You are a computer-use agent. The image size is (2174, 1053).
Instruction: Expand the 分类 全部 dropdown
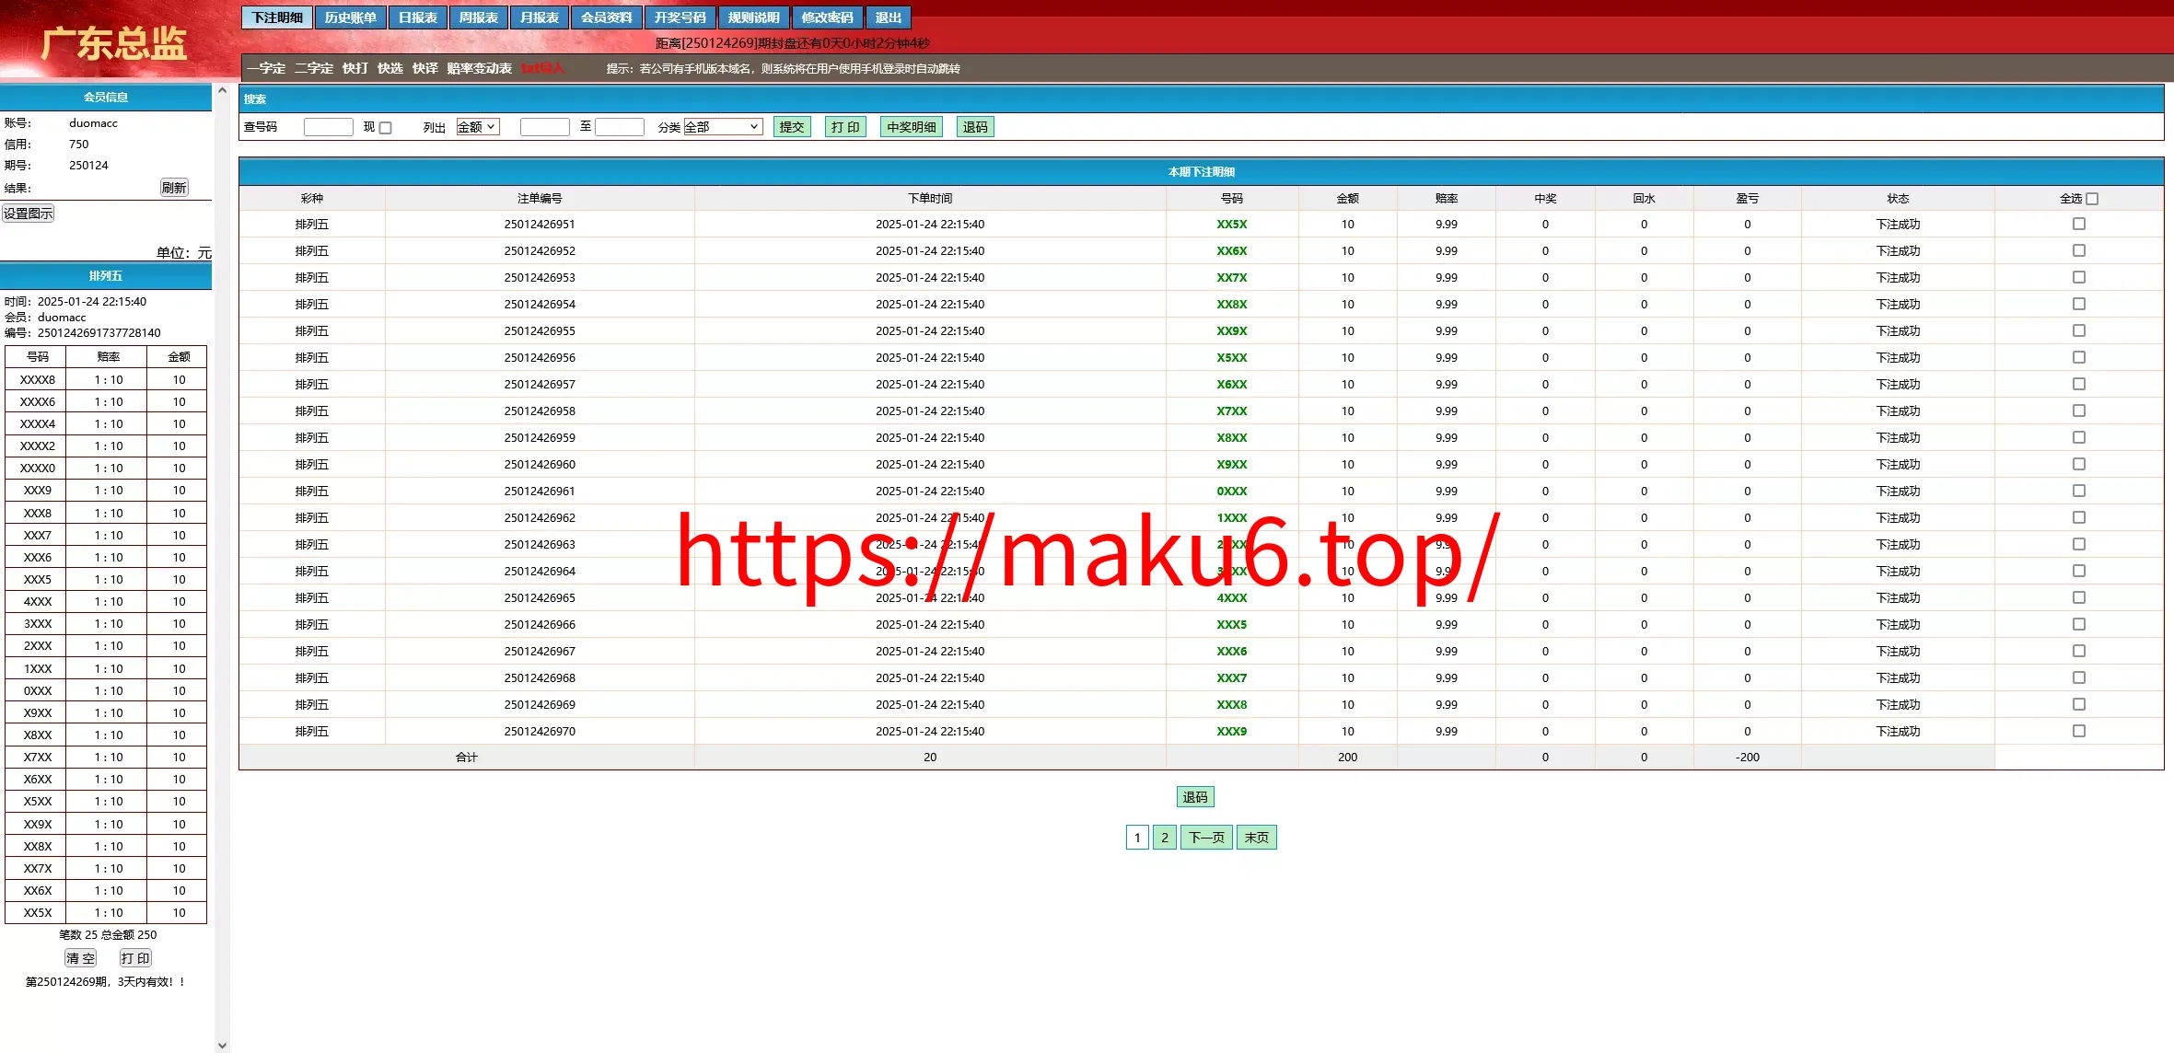pos(723,127)
